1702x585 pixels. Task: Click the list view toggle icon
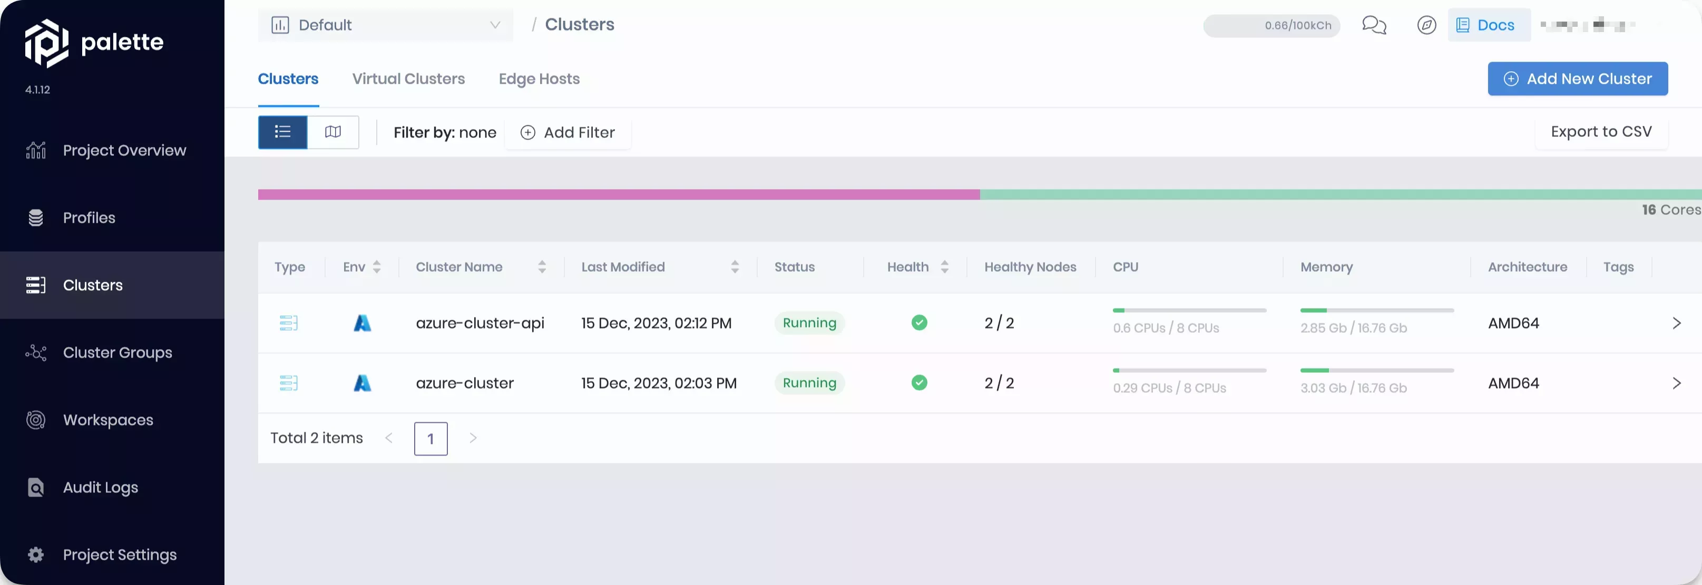pos(282,132)
